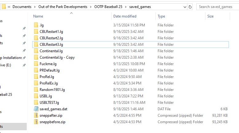The height and width of the screenshot is (133, 239).
Task: Click the Size column header
Action: click(210, 16)
